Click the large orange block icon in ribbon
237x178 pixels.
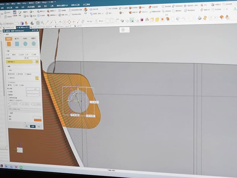86,10
